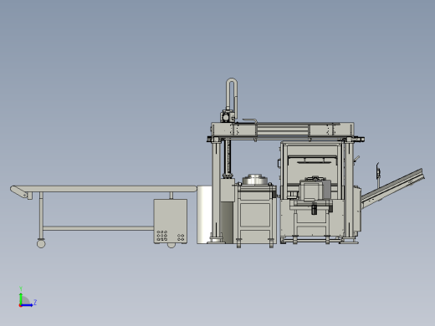Select the control cabinet with round buttons

171,222
